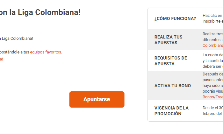Click the 'Después de' bonus description text
Screen dimensions: 223x134
click(x=212, y=74)
